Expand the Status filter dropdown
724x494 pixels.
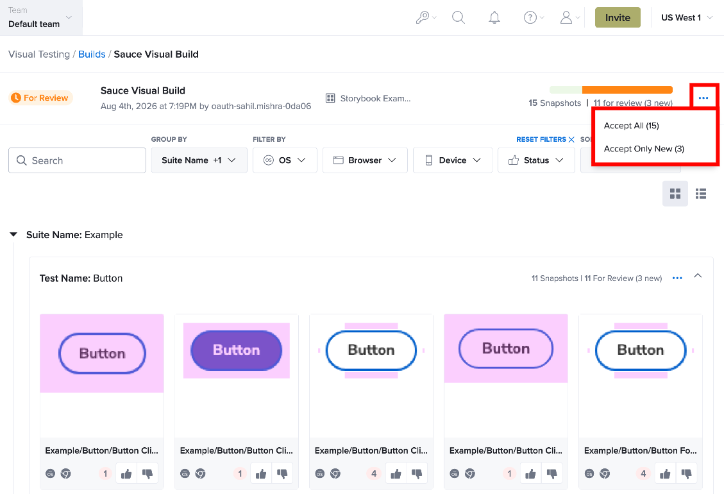point(536,160)
